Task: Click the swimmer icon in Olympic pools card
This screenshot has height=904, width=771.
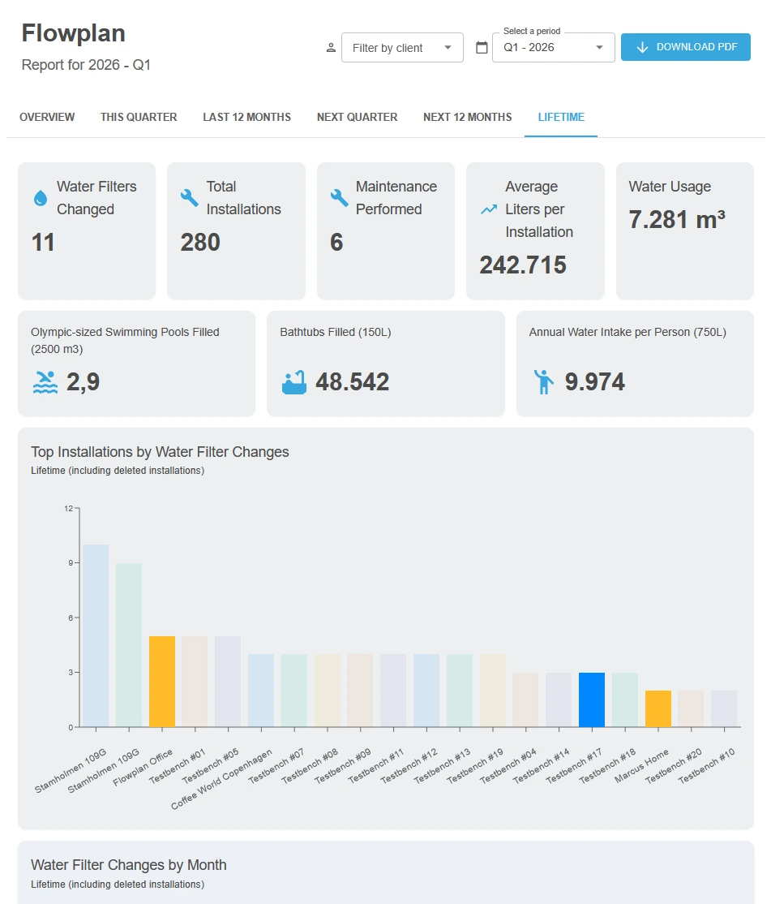Action: click(45, 382)
